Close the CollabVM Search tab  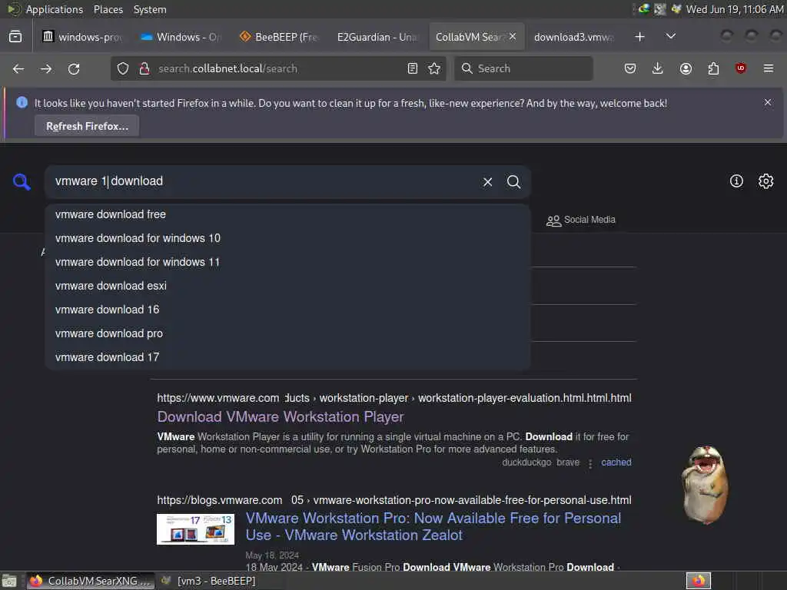tap(513, 37)
